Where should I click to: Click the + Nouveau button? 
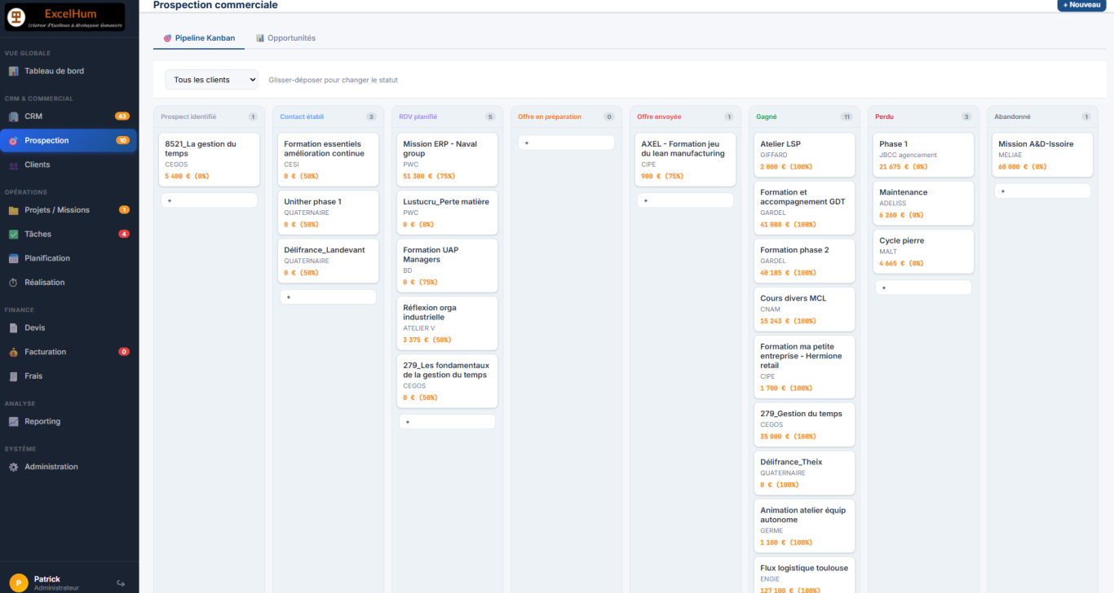(1081, 5)
